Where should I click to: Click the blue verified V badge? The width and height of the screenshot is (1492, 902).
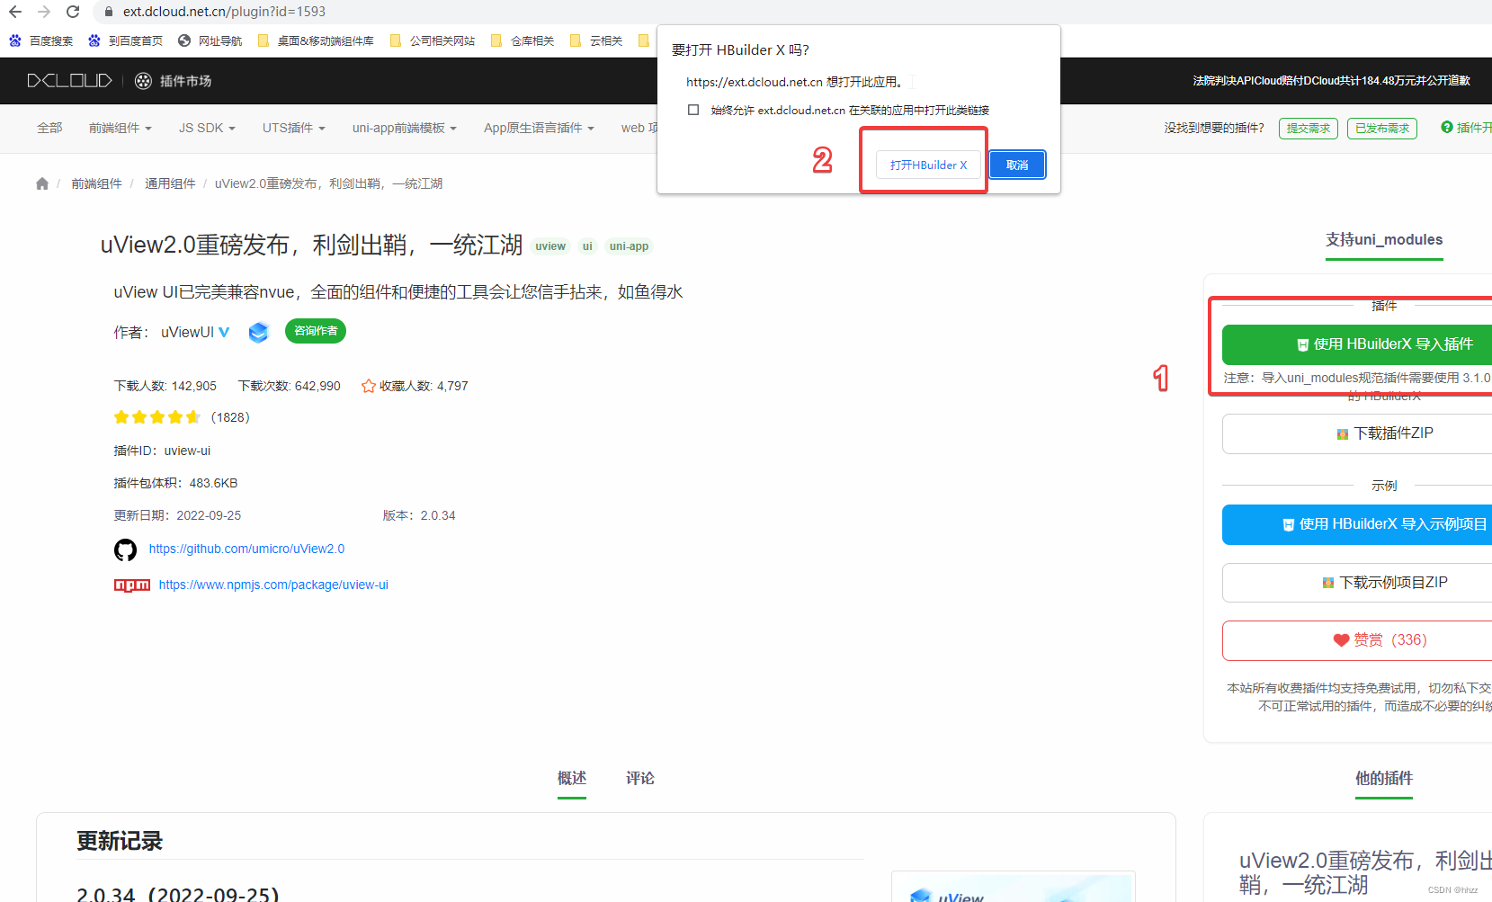(224, 332)
